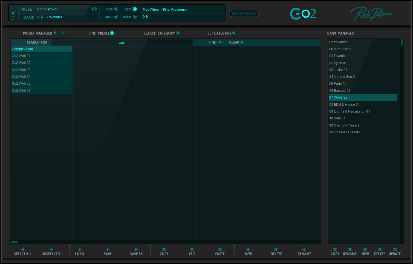Click the FIND button

click(x=220, y=42)
